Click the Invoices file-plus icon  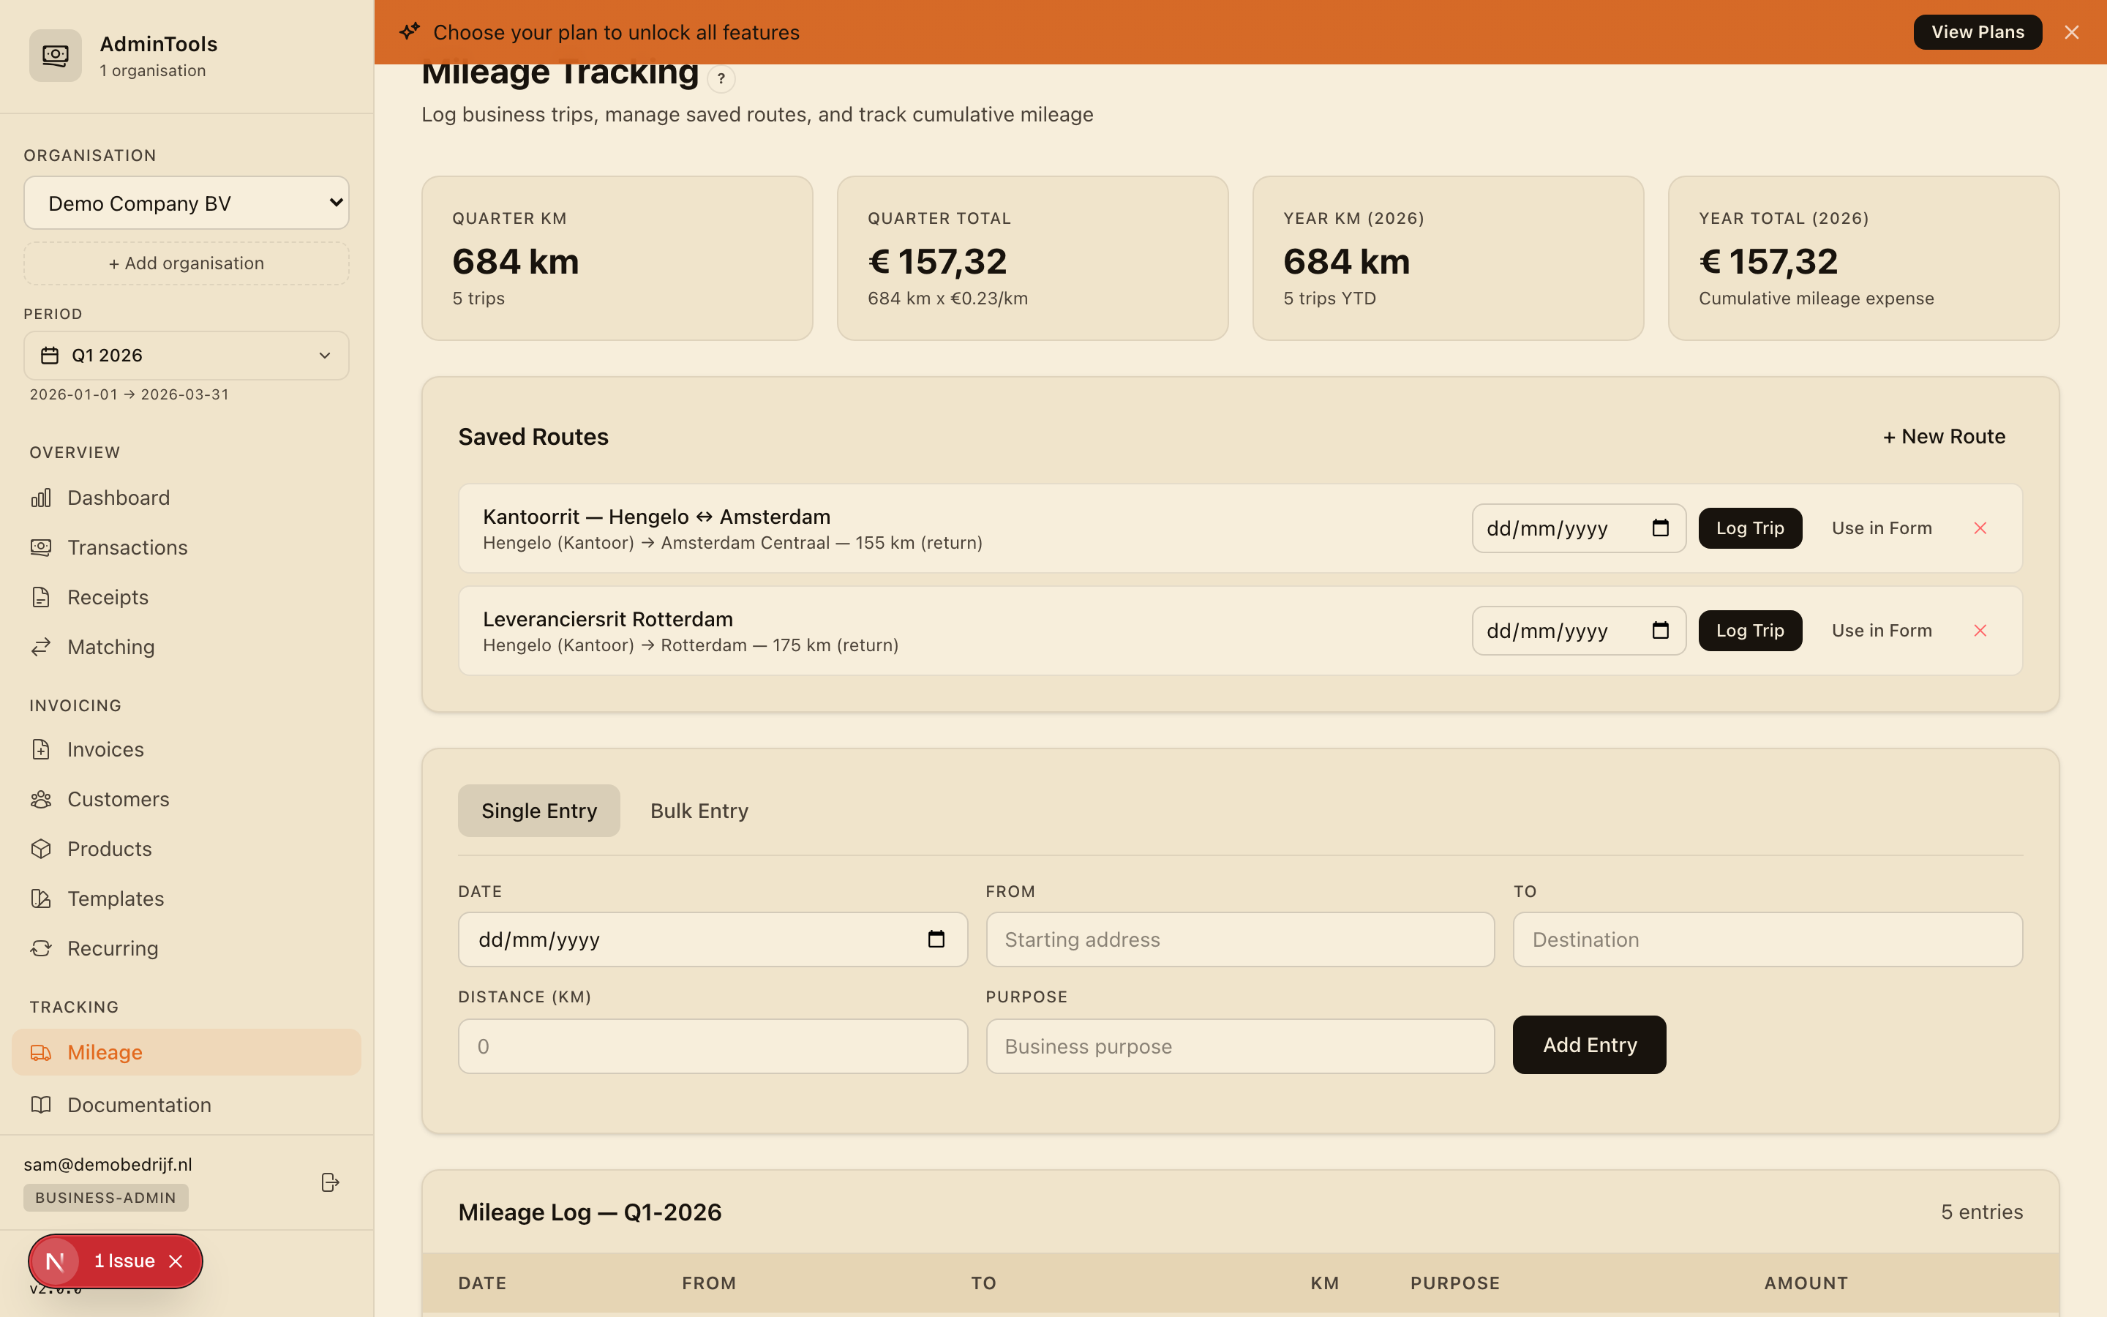41,749
